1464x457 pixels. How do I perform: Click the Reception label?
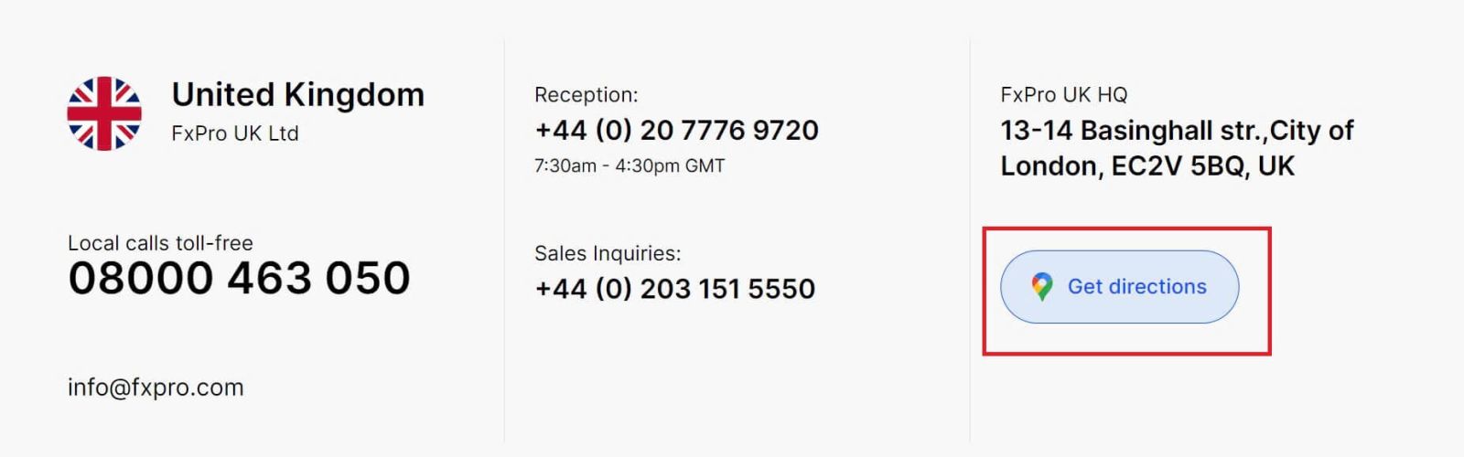(586, 95)
